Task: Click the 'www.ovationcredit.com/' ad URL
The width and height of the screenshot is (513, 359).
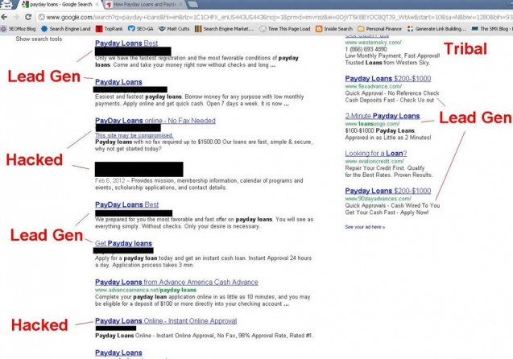Action: [374, 161]
